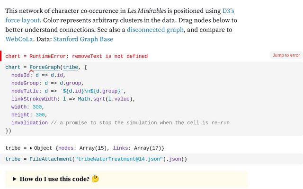The image size is (303, 189).
Task: Click the FileAttachment function name
Action: coord(51,159)
